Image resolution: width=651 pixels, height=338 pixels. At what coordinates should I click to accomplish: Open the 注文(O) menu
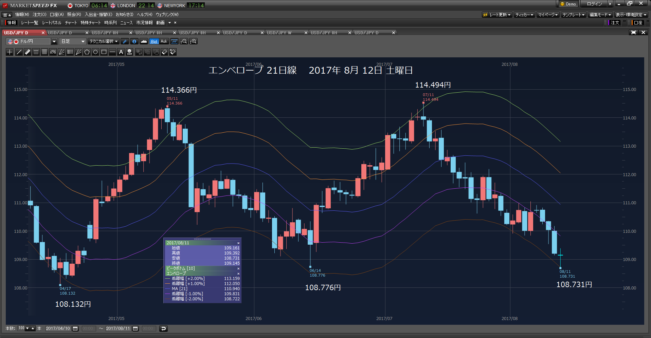click(x=39, y=15)
